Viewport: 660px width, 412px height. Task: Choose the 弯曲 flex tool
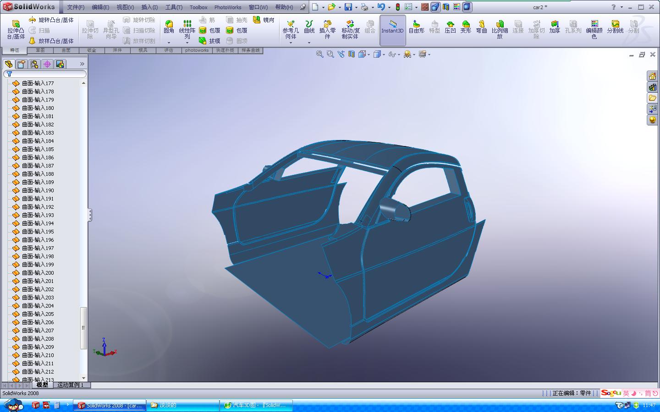pyautogui.click(x=481, y=27)
